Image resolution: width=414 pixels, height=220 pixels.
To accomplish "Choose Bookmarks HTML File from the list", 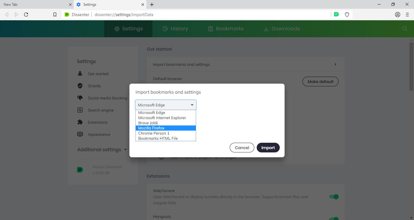I will point(166,138).
